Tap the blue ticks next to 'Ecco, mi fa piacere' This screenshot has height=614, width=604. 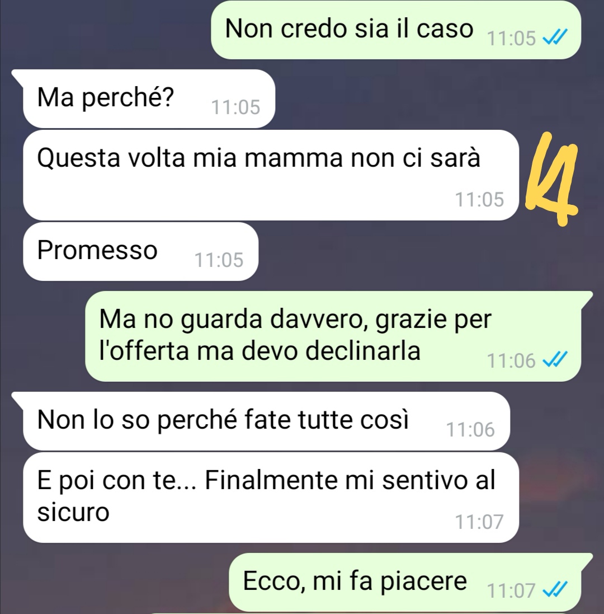(x=554, y=589)
